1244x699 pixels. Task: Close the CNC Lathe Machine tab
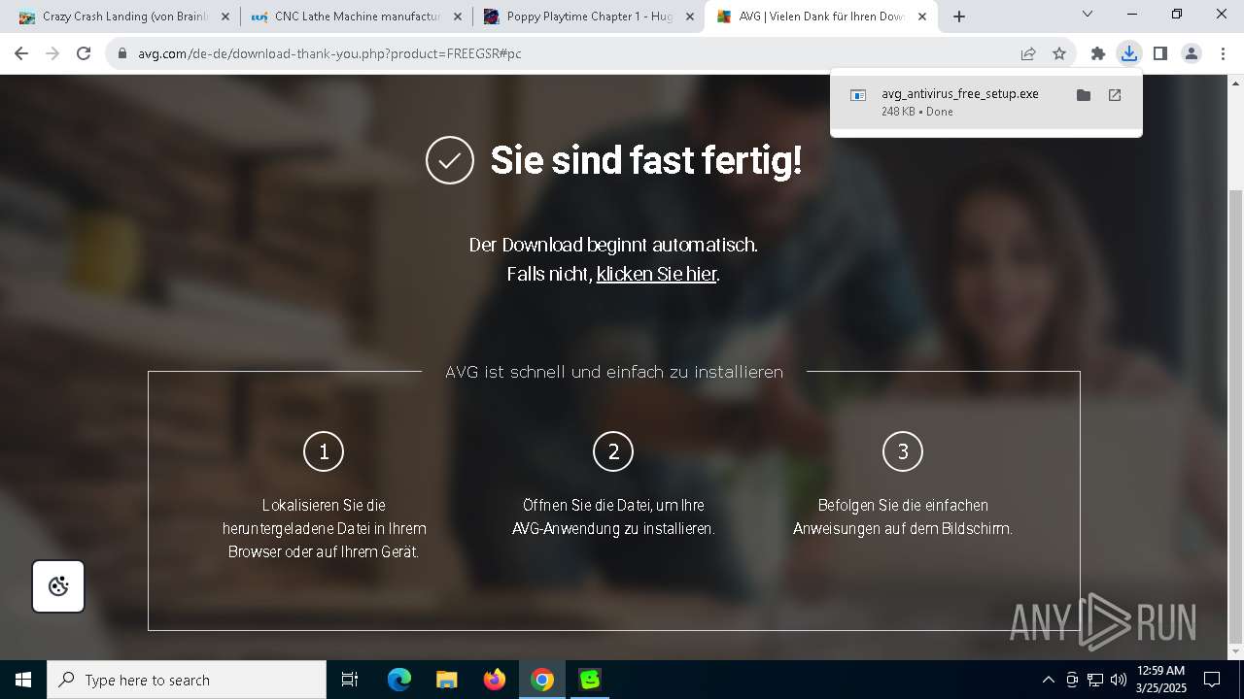pyautogui.click(x=457, y=17)
